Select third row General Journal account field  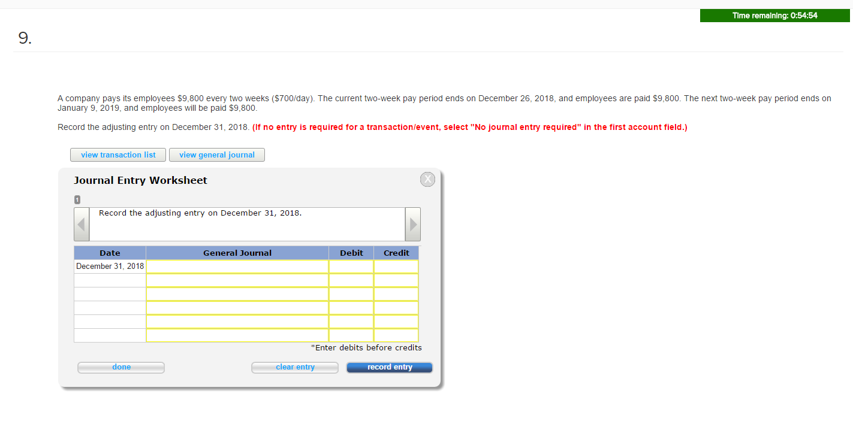(237, 294)
